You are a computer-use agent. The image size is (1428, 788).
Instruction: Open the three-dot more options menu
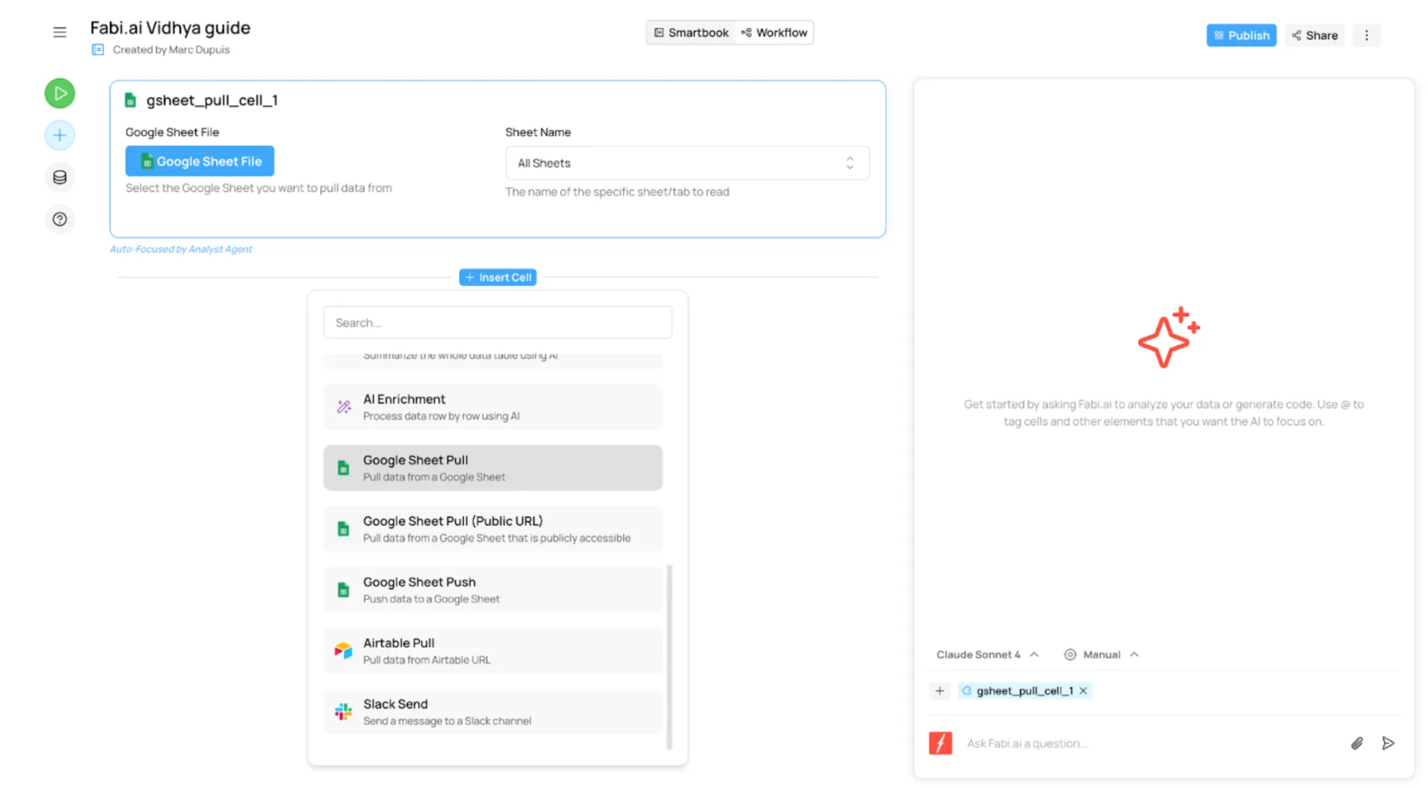[x=1367, y=36]
